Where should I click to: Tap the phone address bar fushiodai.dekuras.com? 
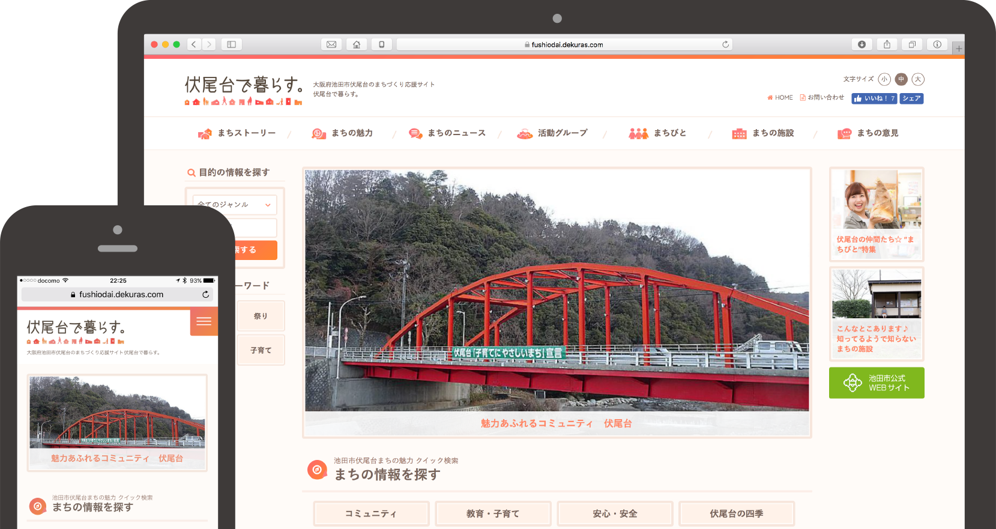[118, 294]
